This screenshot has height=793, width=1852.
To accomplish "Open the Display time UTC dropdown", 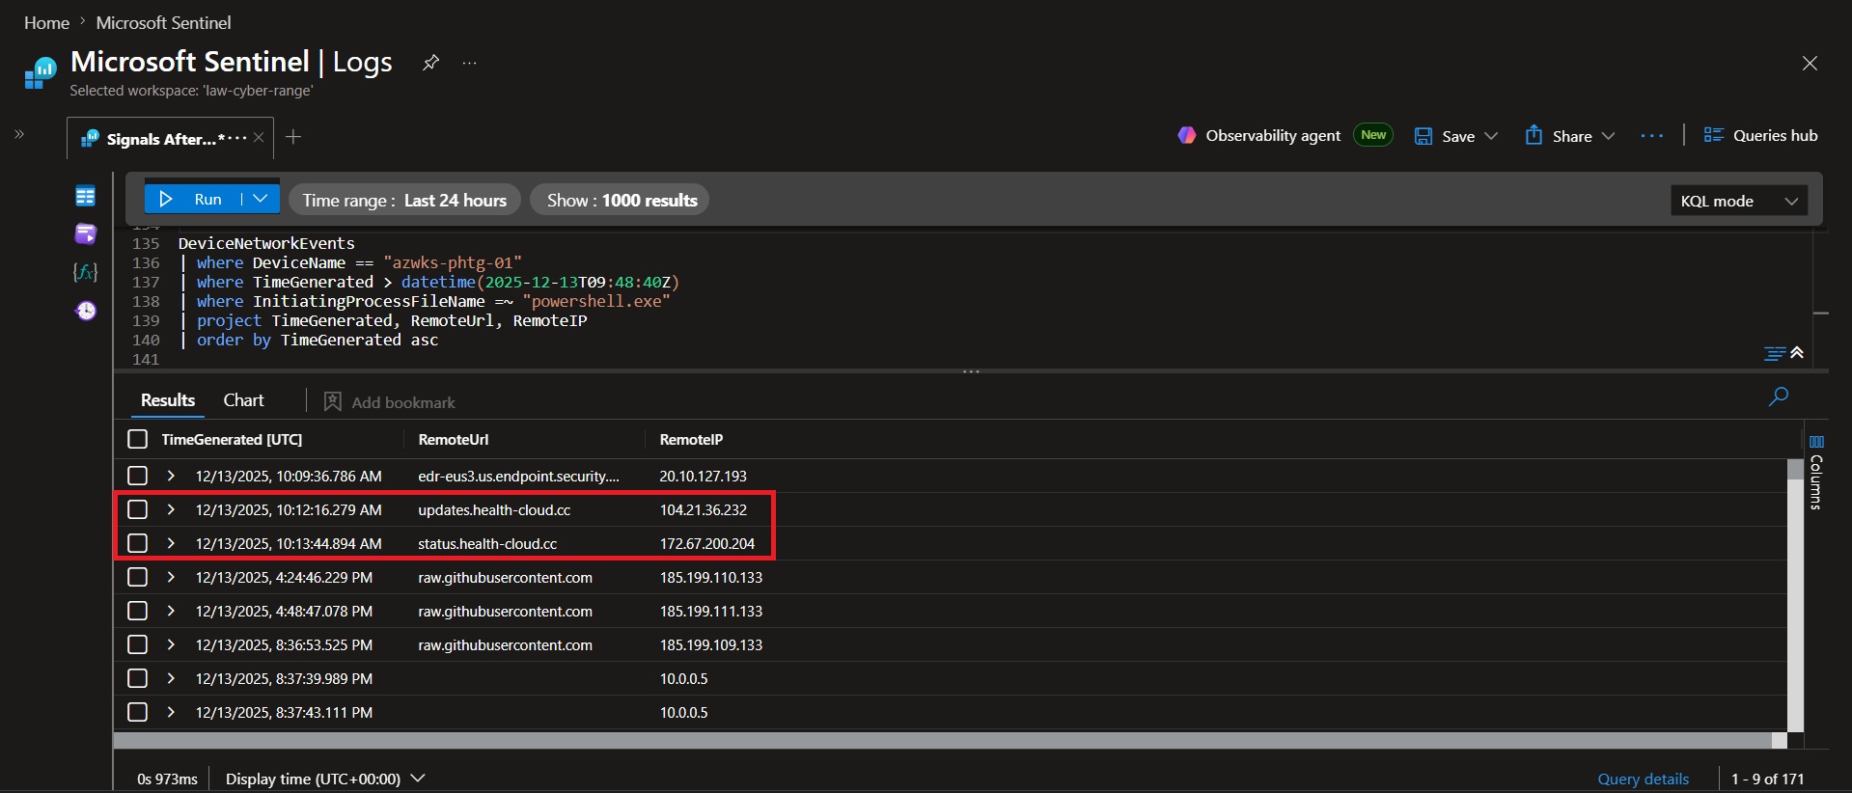I will point(325,779).
